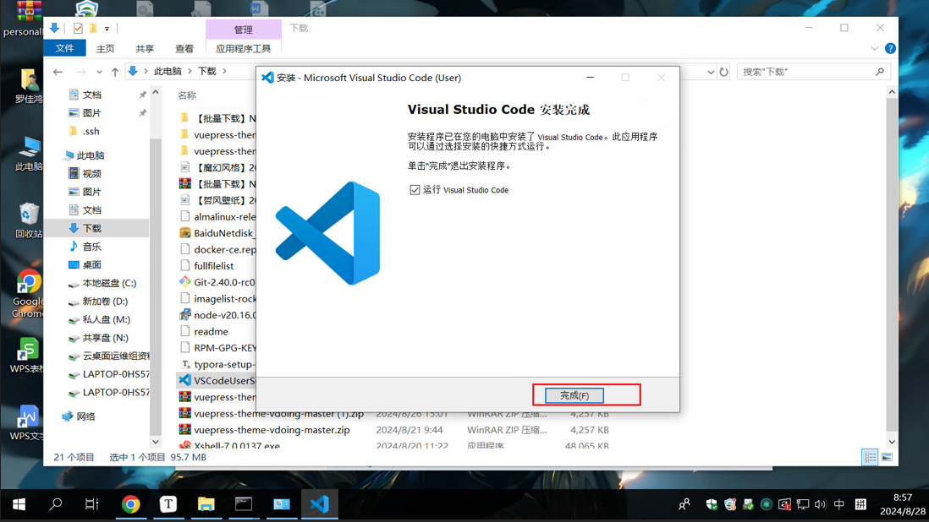Open the 查看 ribbon tab
The image size is (929, 522).
pos(184,48)
